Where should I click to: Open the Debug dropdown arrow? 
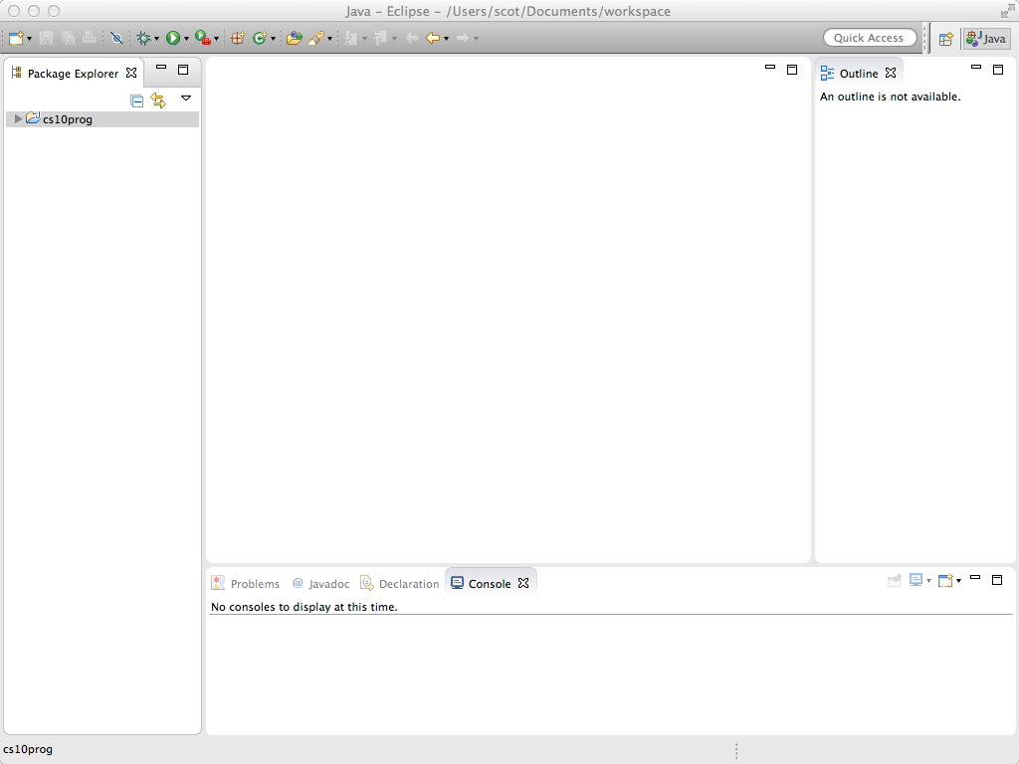coord(156,39)
